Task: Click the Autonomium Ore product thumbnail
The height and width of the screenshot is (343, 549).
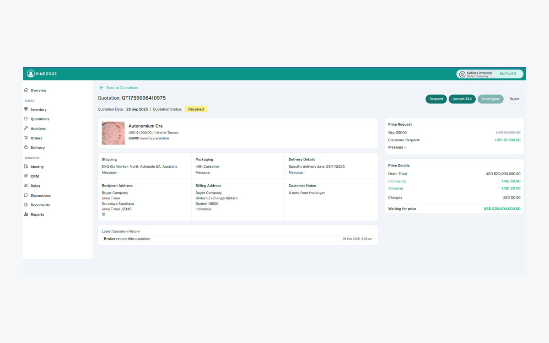Action: tap(113, 133)
